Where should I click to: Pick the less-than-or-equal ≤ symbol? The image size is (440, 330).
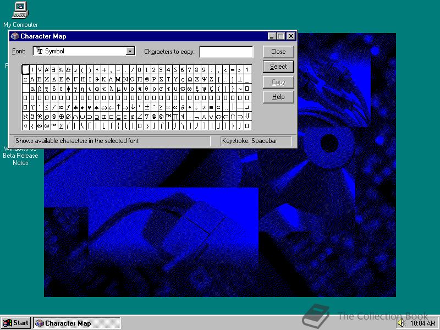coord(47,107)
